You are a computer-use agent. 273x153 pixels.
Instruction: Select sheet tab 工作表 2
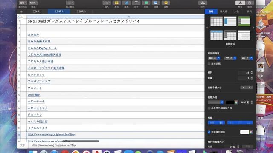[59, 11]
